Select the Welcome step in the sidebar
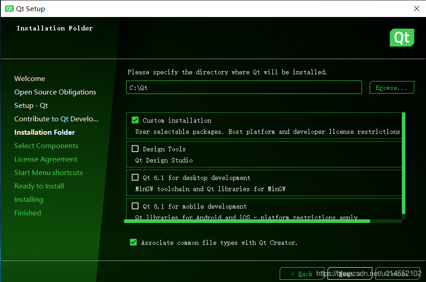The height and width of the screenshot is (282, 426). point(30,78)
